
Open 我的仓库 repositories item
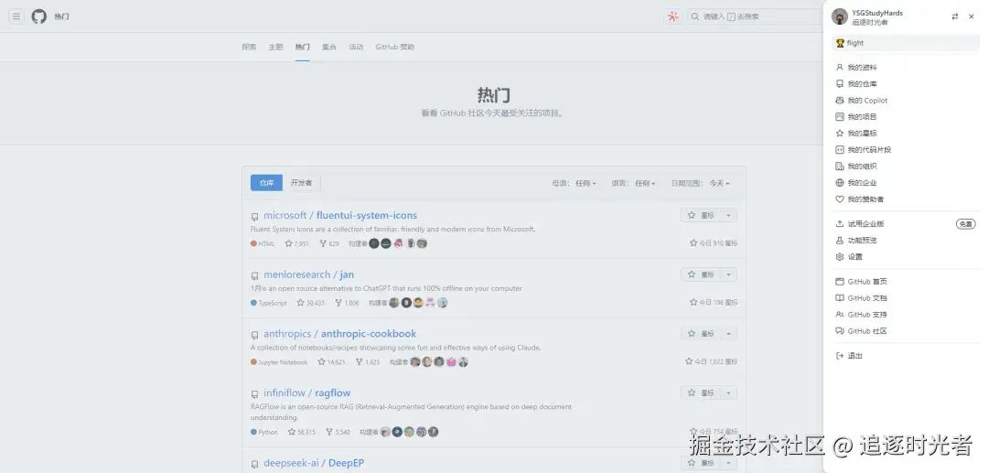906,84
